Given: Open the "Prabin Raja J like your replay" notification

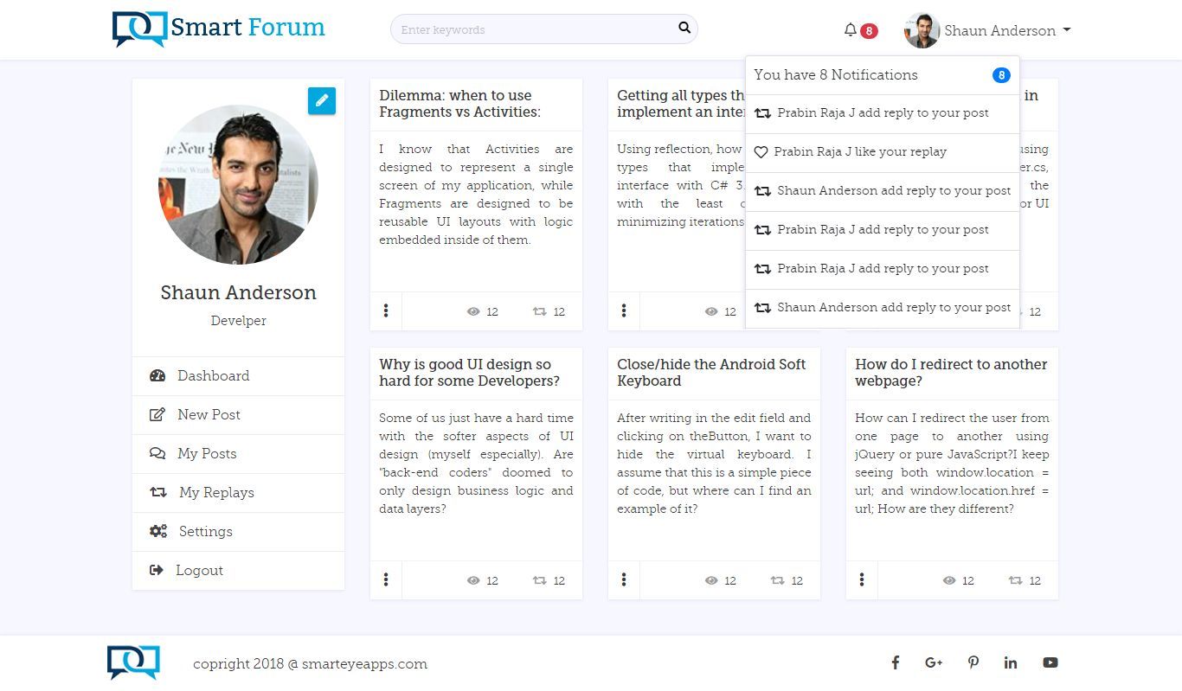Looking at the screenshot, I should (859, 151).
